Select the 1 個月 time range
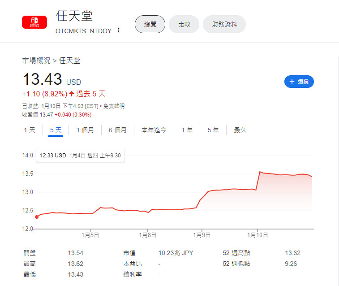The width and height of the screenshot is (339, 286). 85,130
